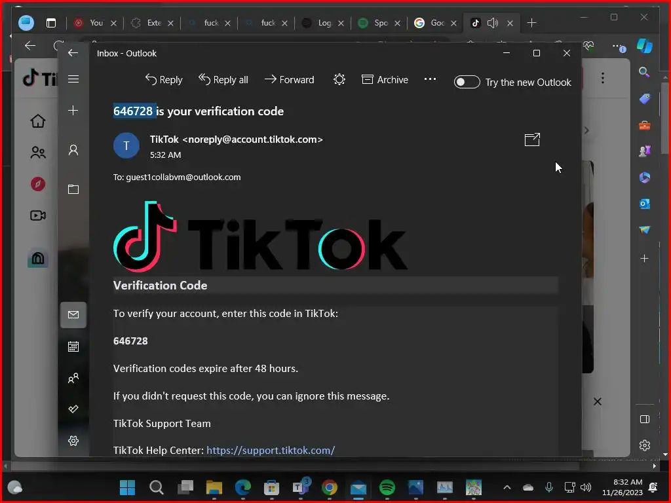Open Outlook icon in Edge sidebar

645,204
